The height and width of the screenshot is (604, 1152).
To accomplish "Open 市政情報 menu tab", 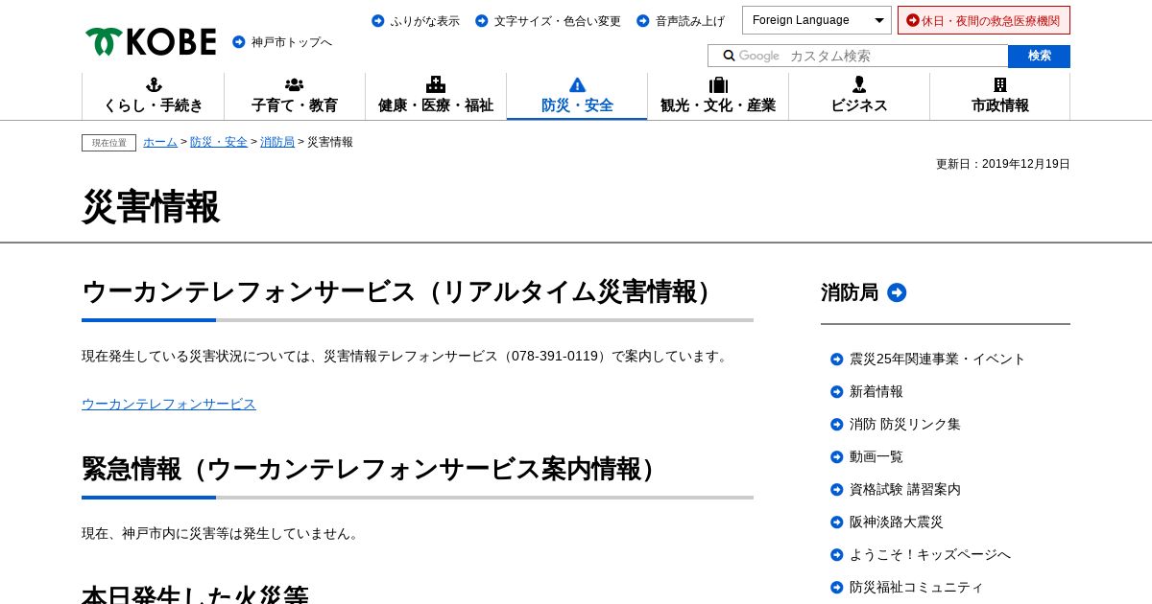I will point(1000,96).
